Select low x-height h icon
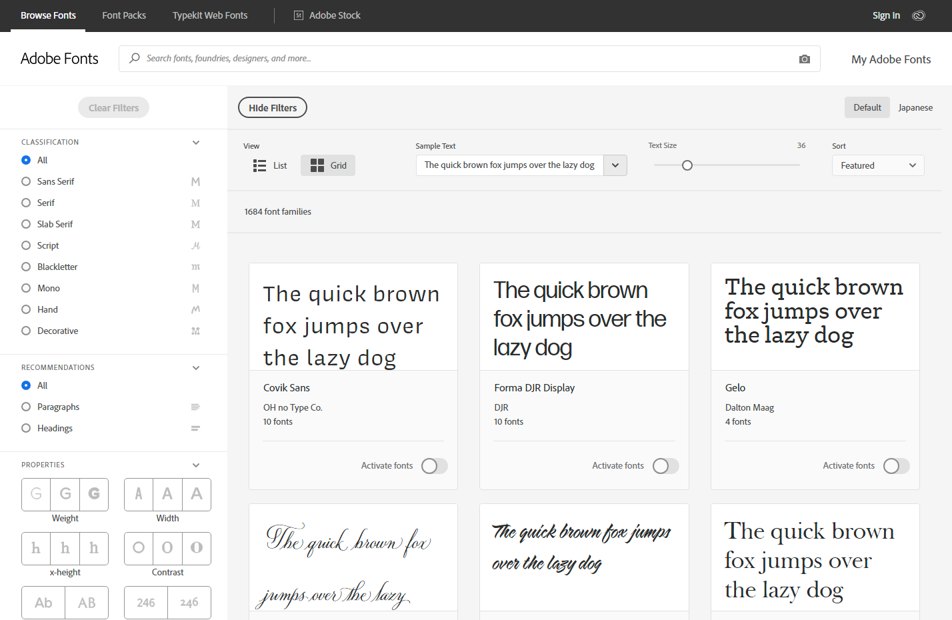 [x=36, y=548]
